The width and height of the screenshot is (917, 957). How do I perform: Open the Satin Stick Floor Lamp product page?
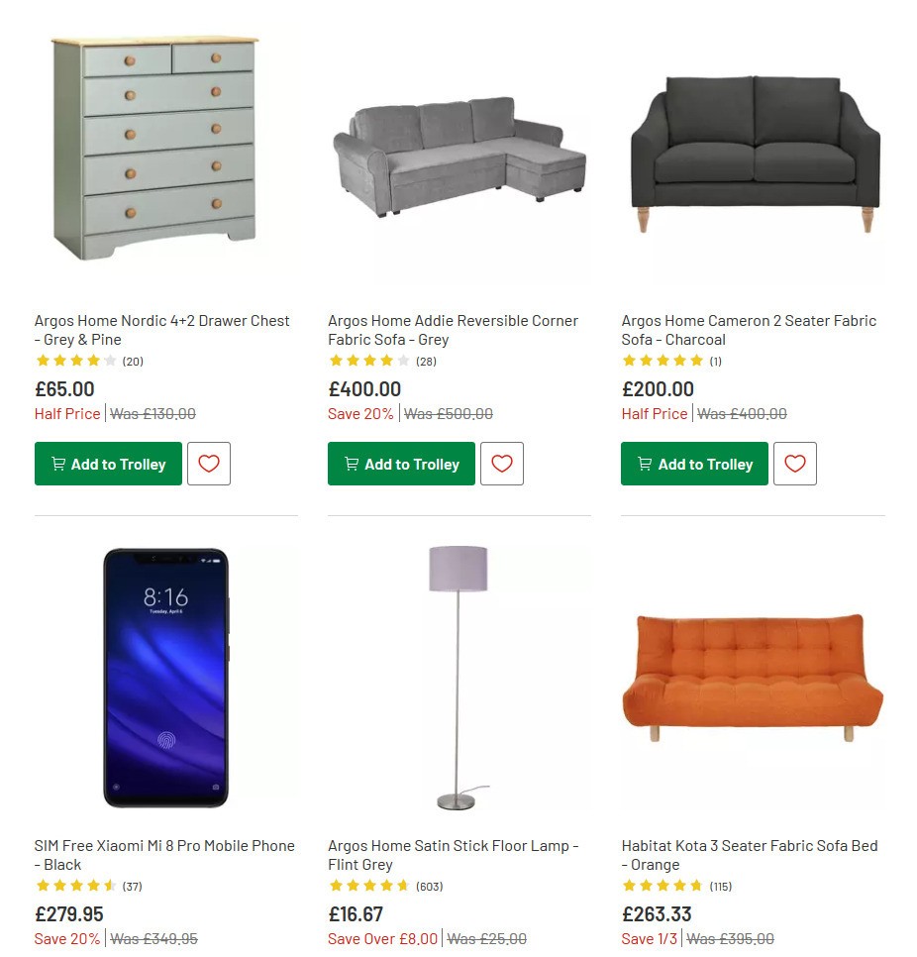(x=452, y=855)
